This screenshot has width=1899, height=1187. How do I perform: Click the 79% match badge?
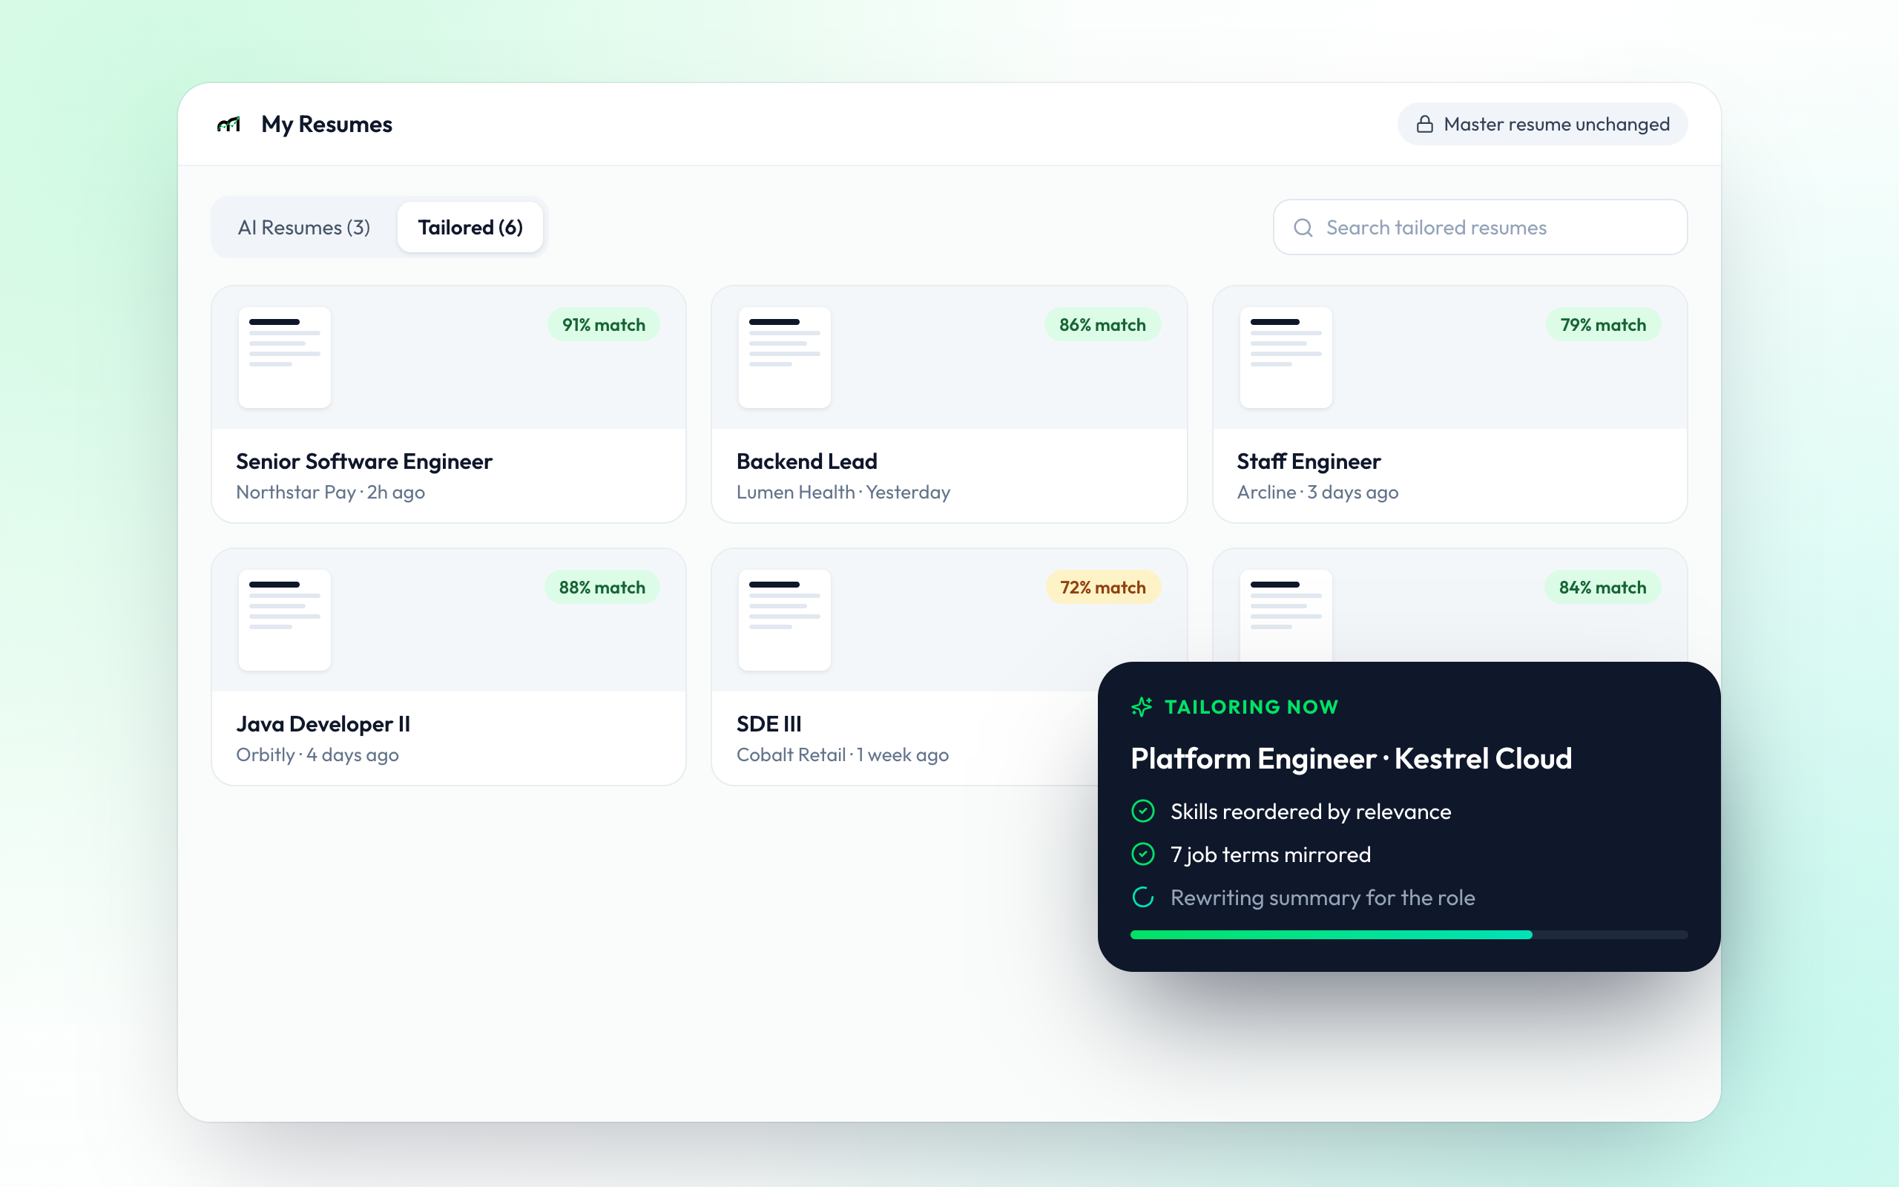click(x=1603, y=325)
